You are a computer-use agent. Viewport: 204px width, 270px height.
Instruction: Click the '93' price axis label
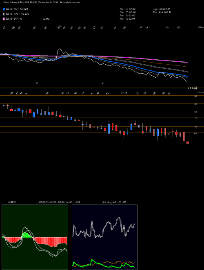click(x=195, y=97)
